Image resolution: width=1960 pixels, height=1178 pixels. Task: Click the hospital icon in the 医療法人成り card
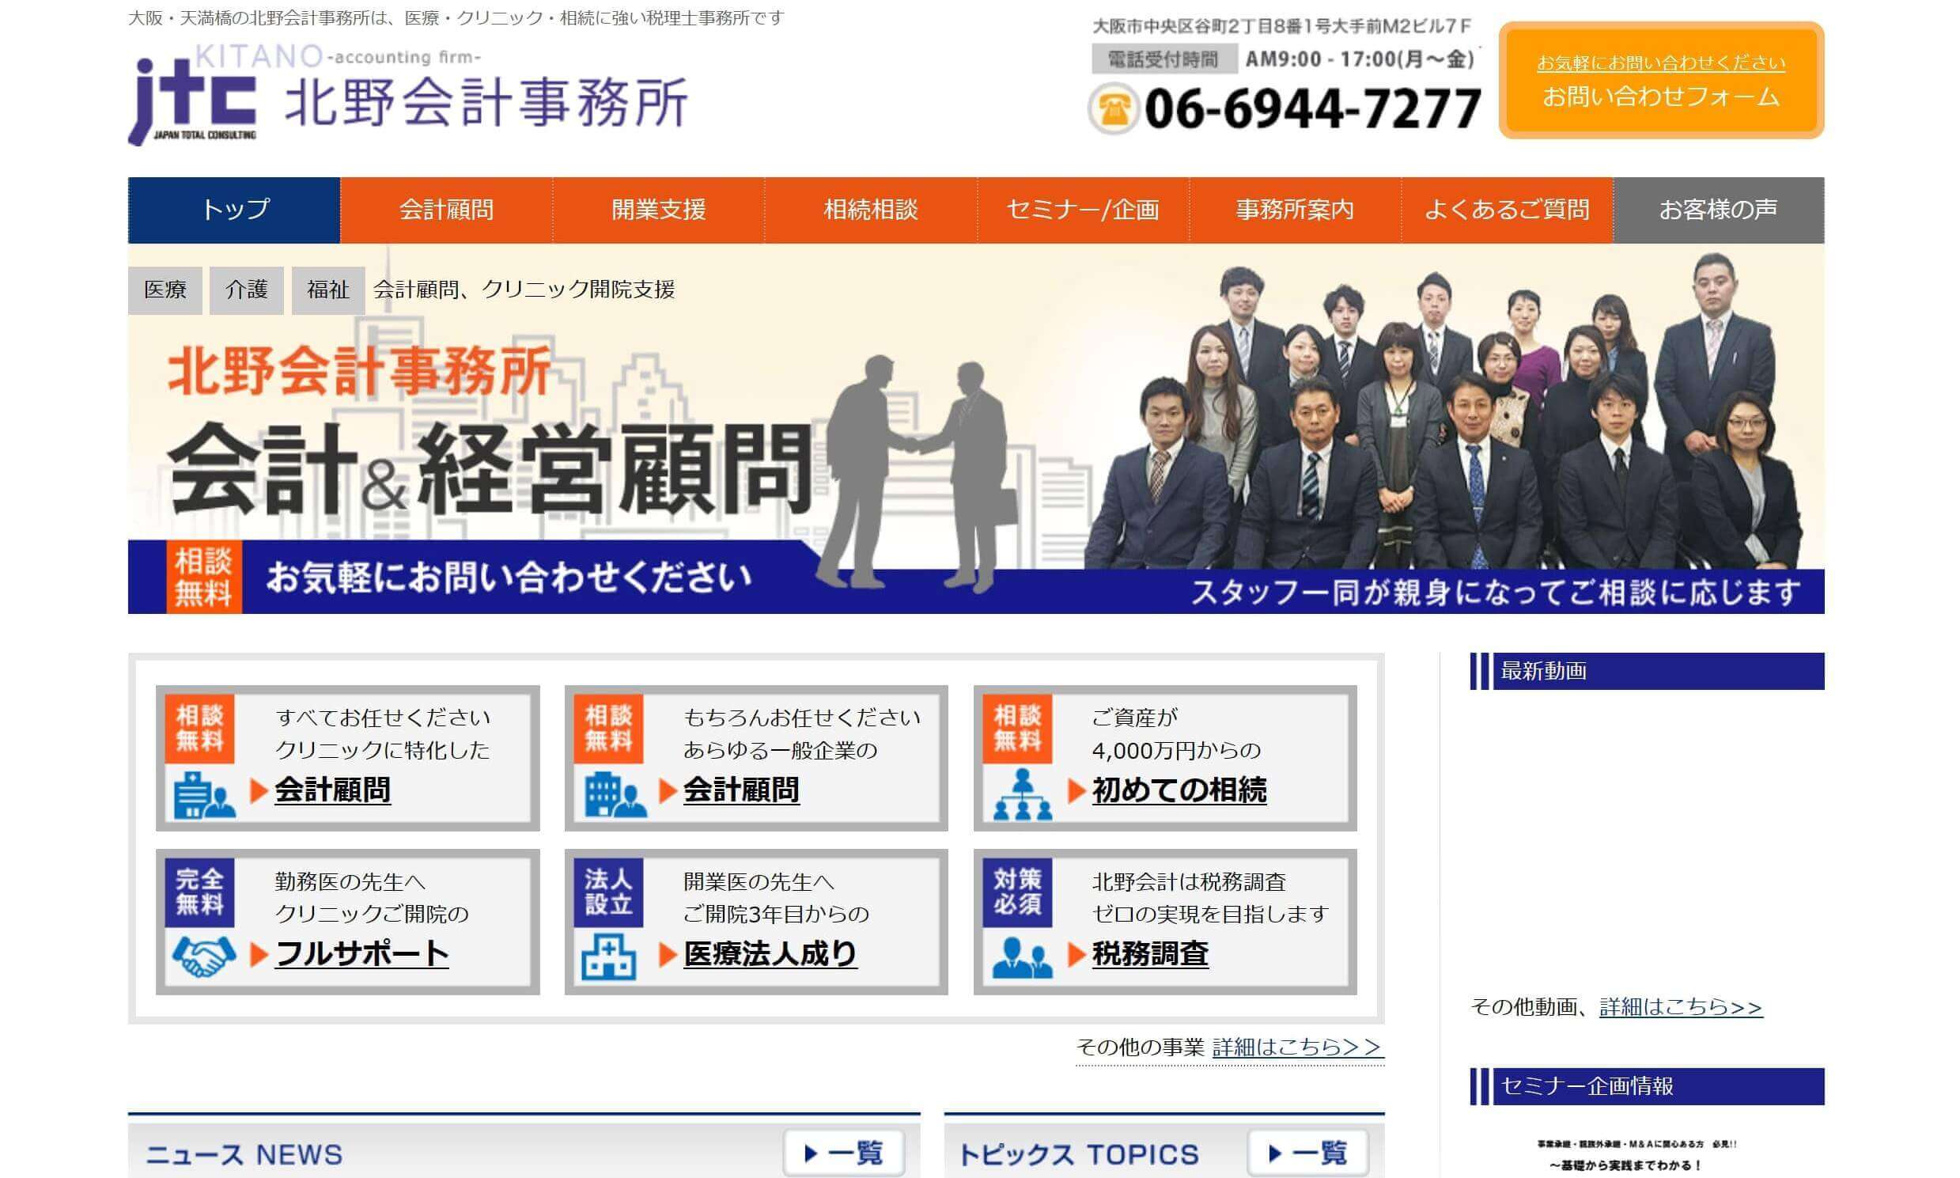[x=607, y=956]
